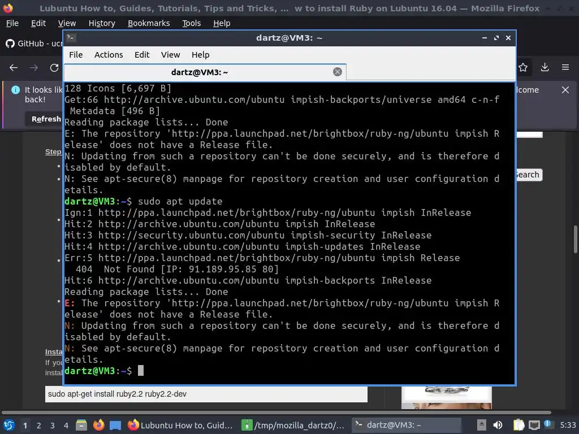Select the GitHub tab in Firefox

(34, 44)
